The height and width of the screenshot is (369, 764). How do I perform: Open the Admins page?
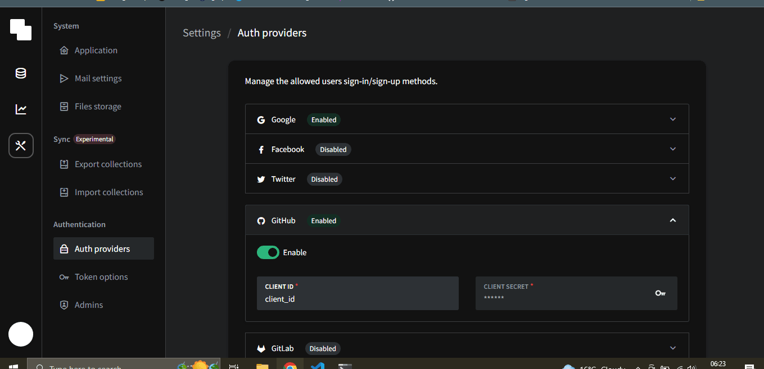click(103, 305)
